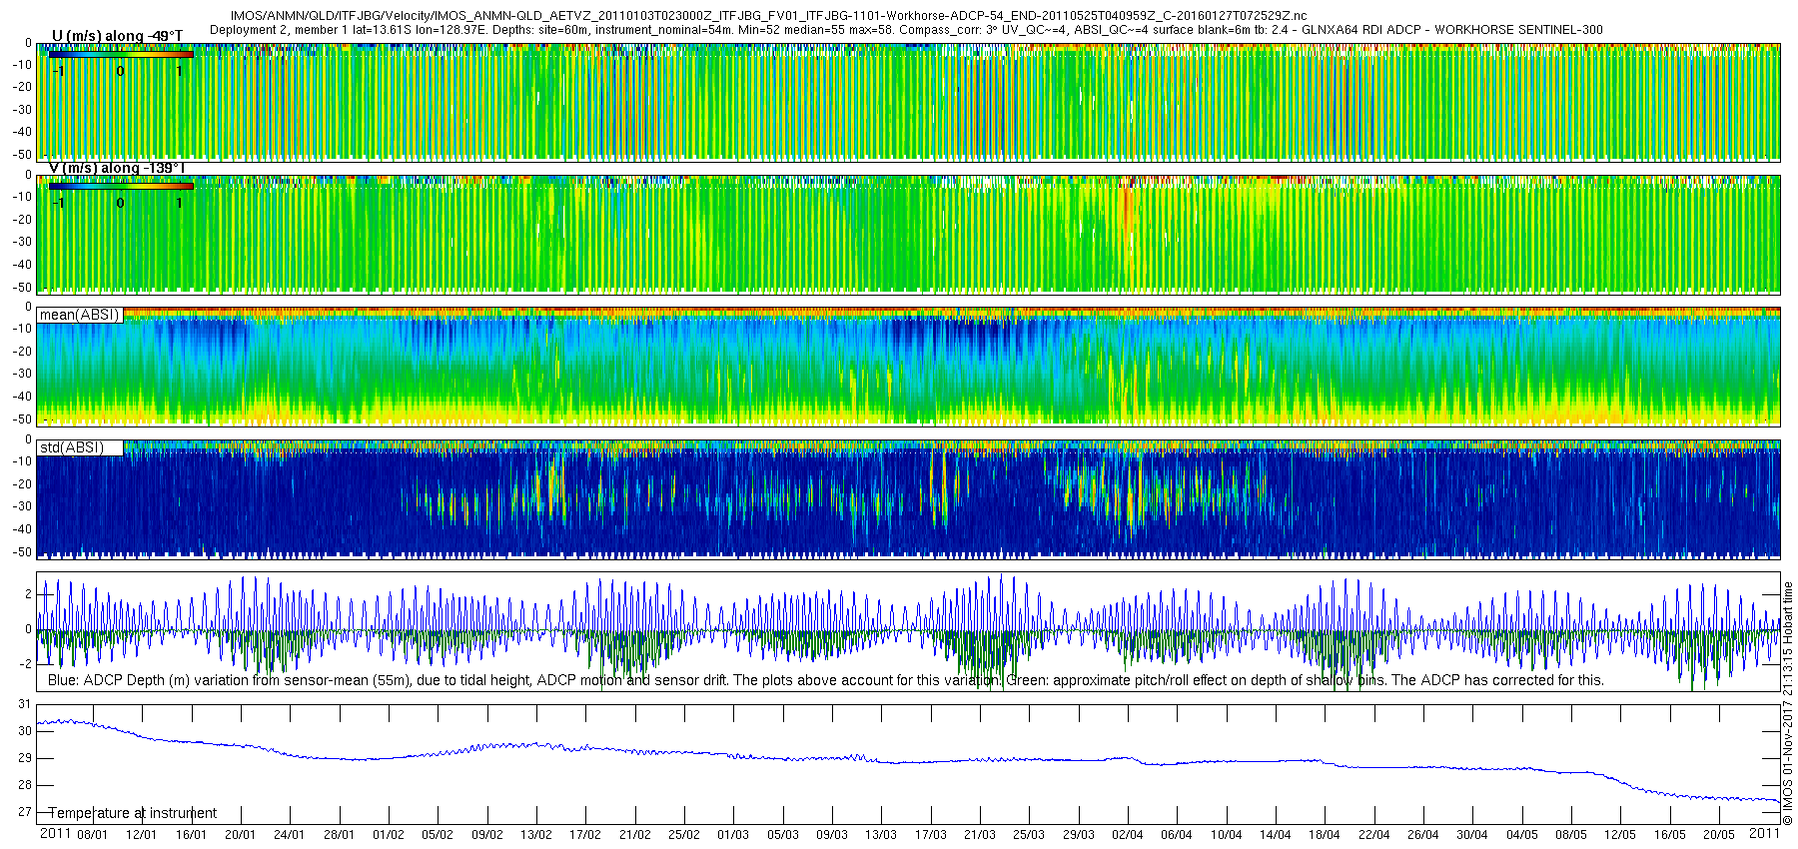
Task: Click the 20/05 date tick label
Action: [1719, 835]
